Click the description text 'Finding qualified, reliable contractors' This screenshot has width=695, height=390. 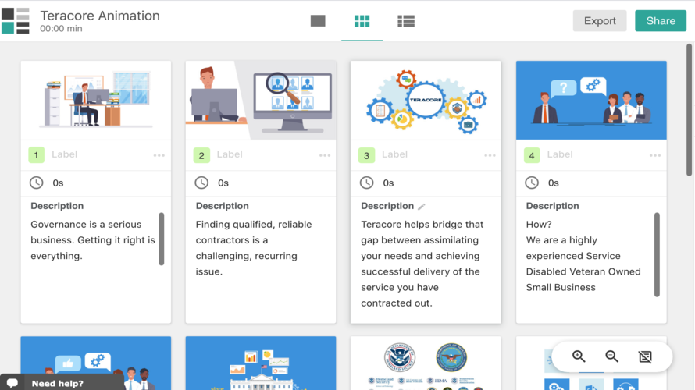pyautogui.click(x=254, y=248)
